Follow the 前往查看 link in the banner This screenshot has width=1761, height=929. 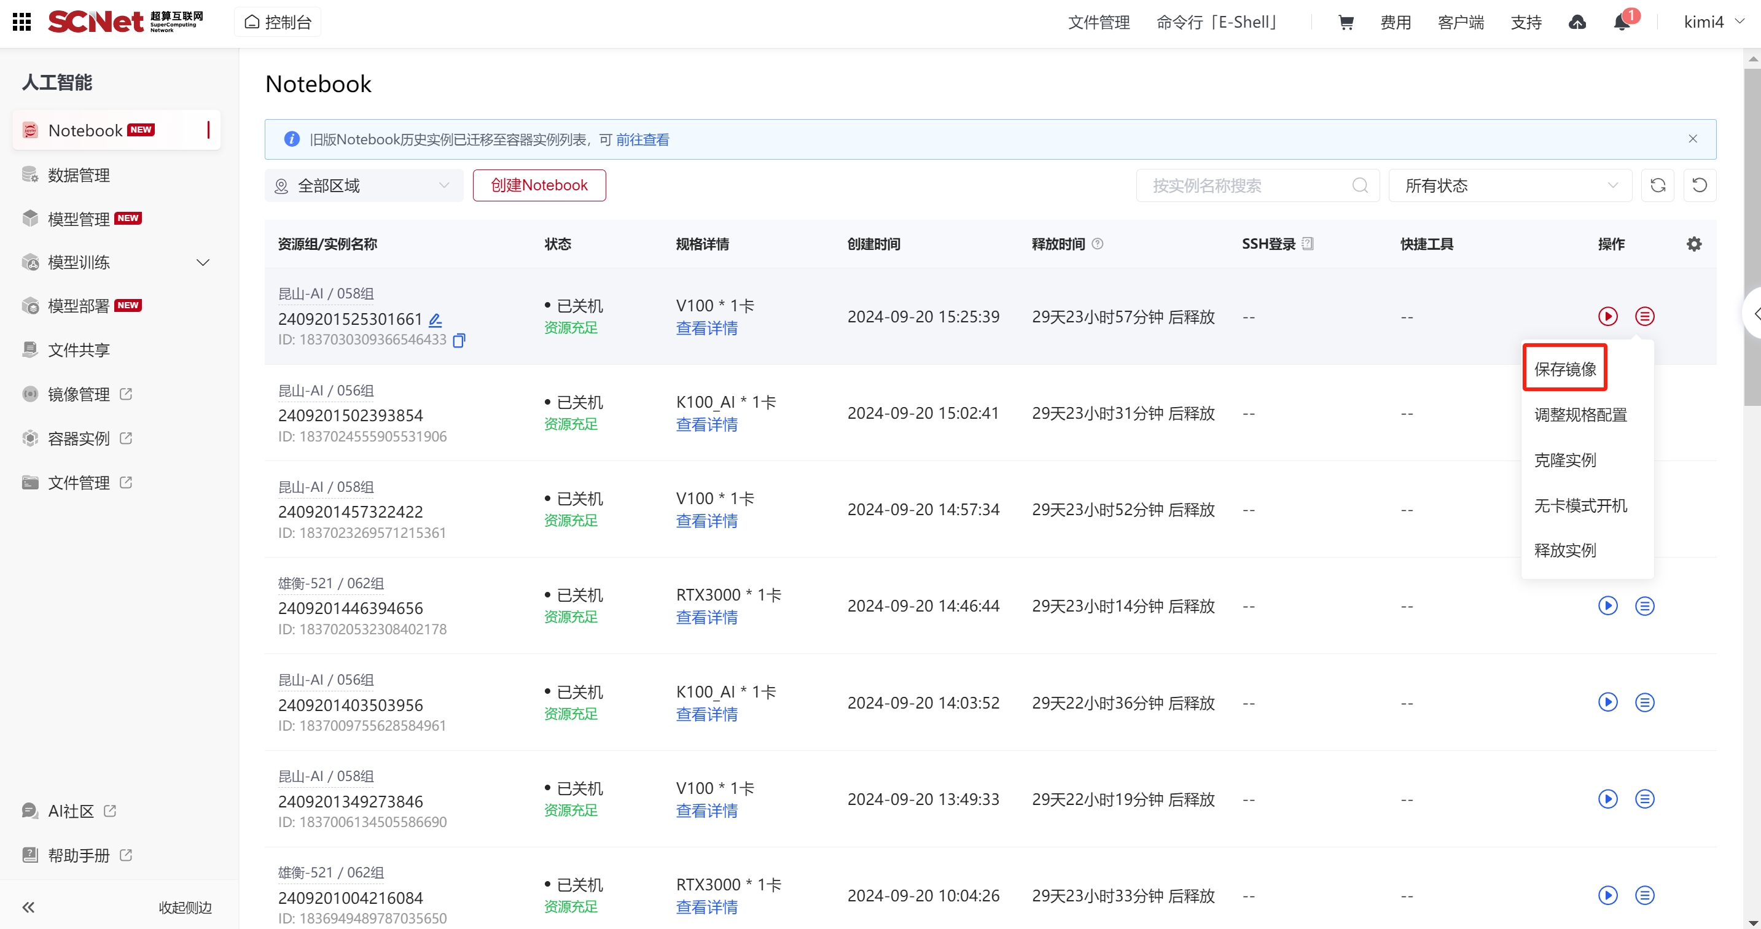pyautogui.click(x=642, y=139)
